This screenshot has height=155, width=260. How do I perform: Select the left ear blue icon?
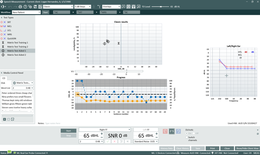tap(178, 132)
